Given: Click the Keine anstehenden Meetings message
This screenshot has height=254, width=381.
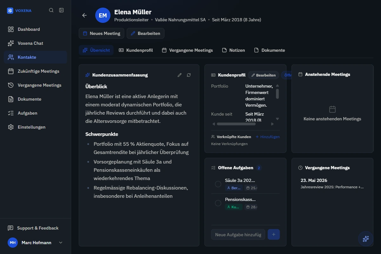Looking at the screenshot, I should [x=332, y=119].
